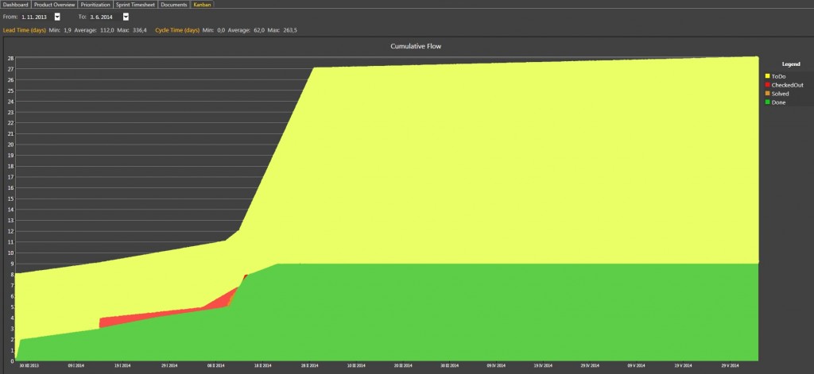Click the yellow ToDo legend swatch
The image size is (814, 374).
point(767,76)
